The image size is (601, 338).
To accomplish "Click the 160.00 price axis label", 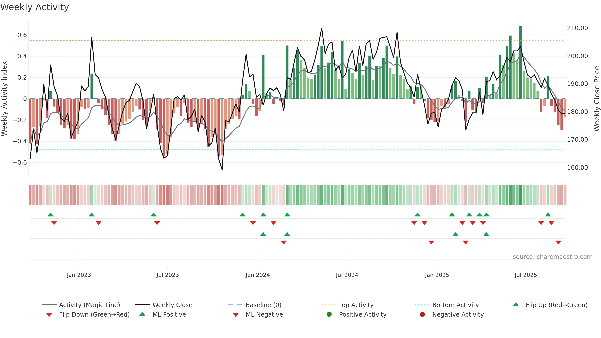I will pyautogui.click(x=577, y=167).
